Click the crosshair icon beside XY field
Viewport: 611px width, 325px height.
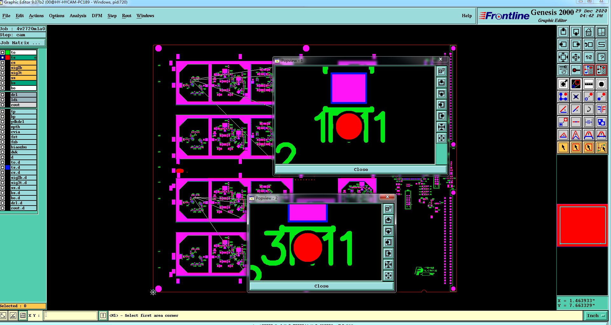(x=23, y=315)
